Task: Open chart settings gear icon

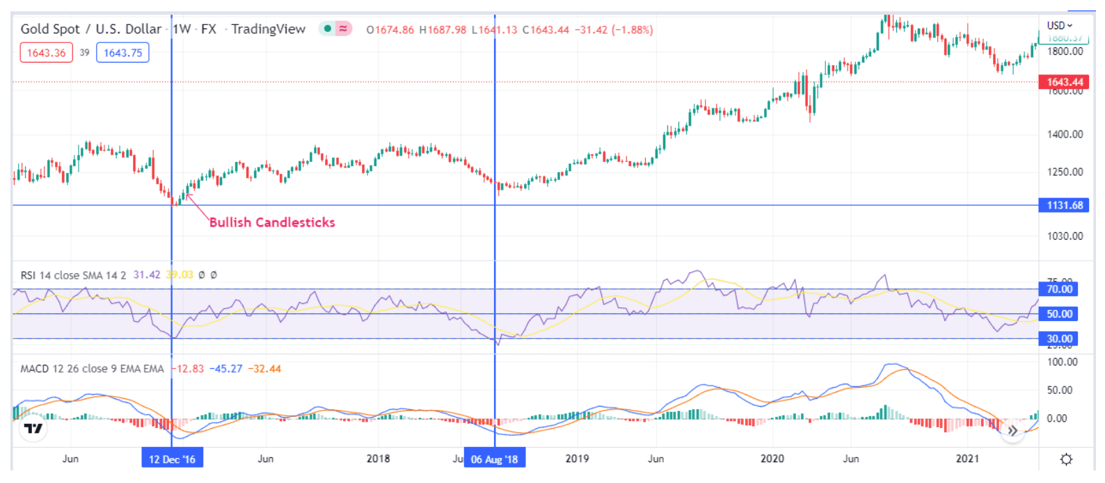Action: pos(1066,459)
